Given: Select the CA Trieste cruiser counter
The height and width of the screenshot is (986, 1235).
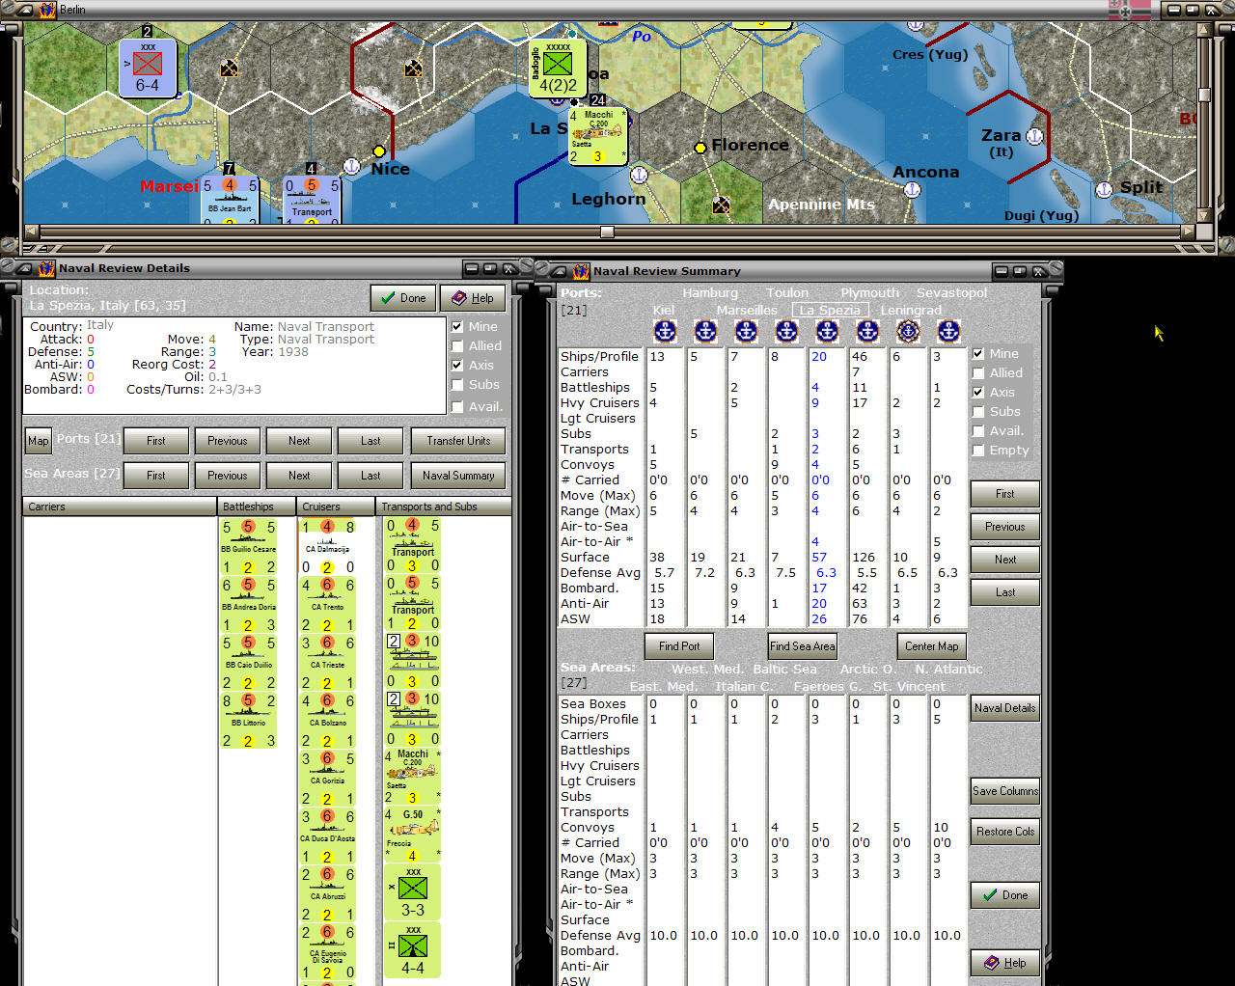Looking at the screenshot, I should (x=328, y=663).
